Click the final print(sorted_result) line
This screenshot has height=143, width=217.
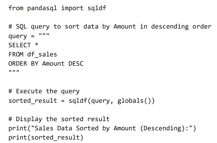46,138
